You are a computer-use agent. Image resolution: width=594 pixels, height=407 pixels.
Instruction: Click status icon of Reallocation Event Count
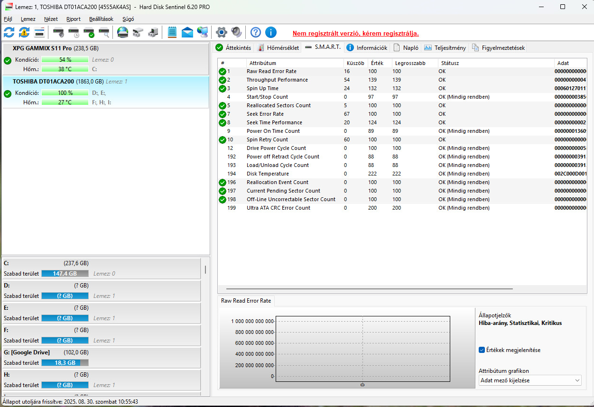223,182
